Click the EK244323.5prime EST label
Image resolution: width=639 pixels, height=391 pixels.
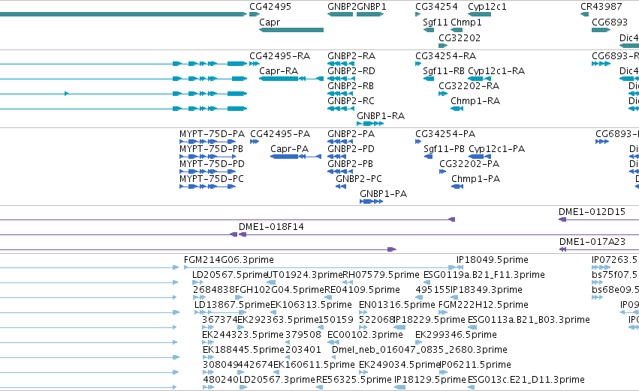coord(243,335)
